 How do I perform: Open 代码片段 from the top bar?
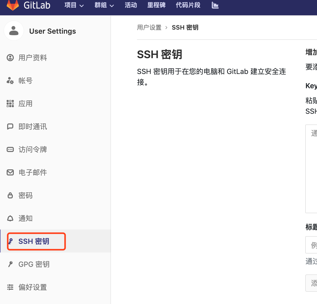pyautogui.click(x=188, y=5)
